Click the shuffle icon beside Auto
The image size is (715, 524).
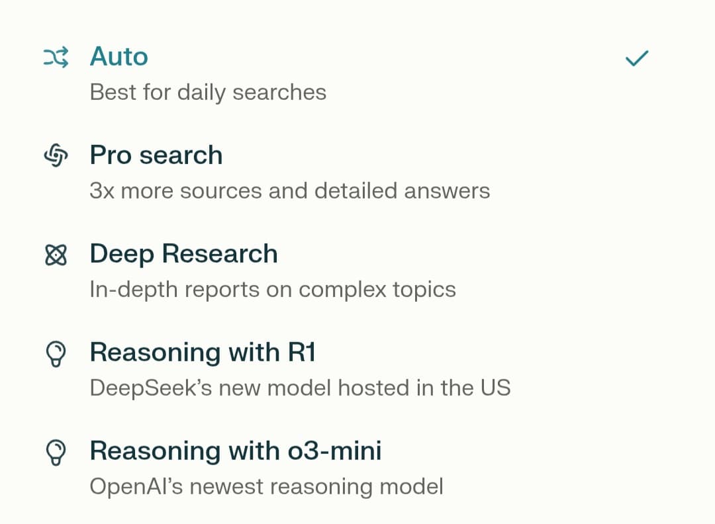pos(56,58)
